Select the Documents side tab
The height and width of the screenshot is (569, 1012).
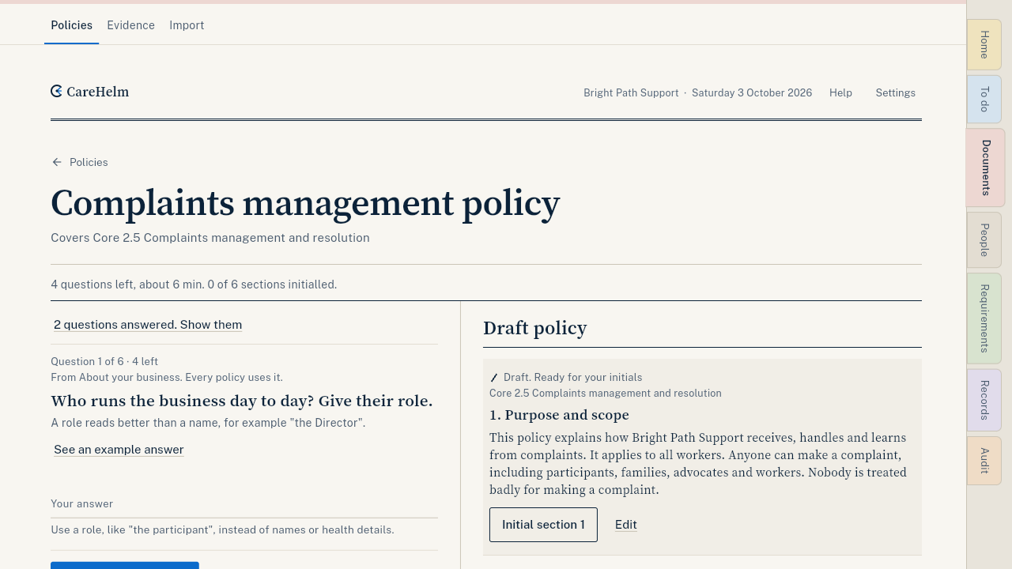pos(985,168)
